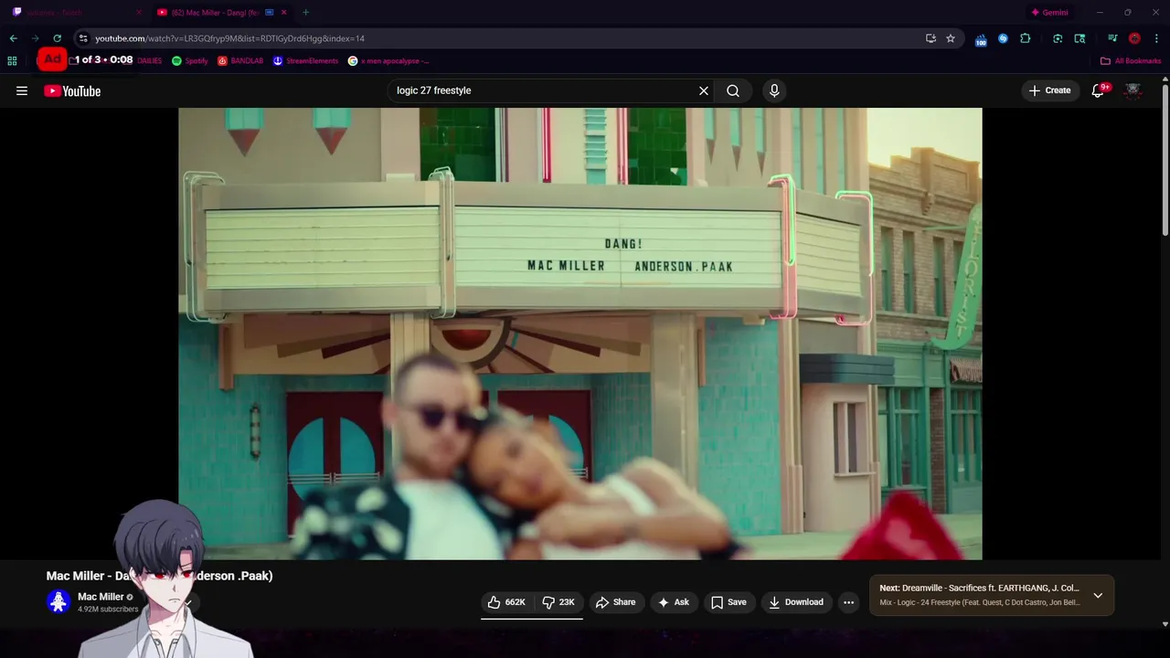Open the Shazam extension icon
This screenshot has width=1170, height=658.
1003,38
